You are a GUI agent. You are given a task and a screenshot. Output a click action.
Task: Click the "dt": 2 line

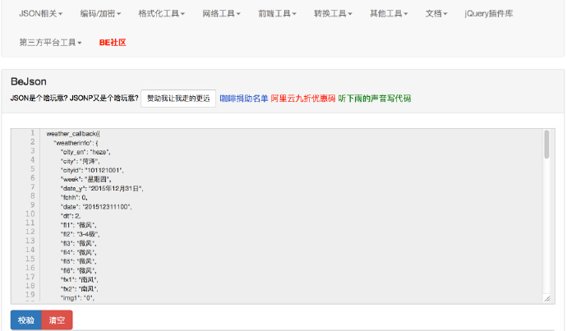pyautogui.click(x=71, y=216)
